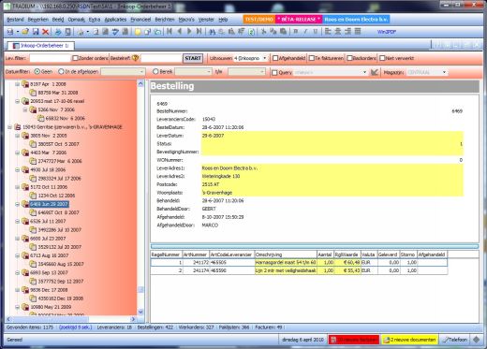Click the supplier icon of 15043 Gerritse
Image resolution: width=487 pixels, height=349 pixels.
coord(18,127)
